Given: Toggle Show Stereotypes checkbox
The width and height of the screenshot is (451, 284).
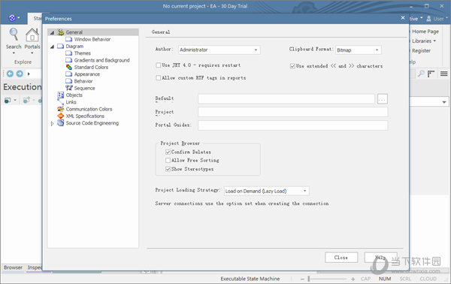Looking at the screenshot, I should (168, 169).
